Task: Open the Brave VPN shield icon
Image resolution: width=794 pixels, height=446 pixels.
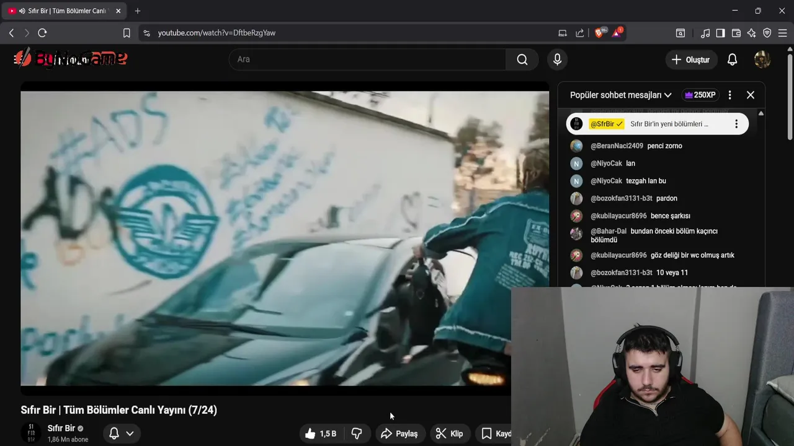Action: 767,33
